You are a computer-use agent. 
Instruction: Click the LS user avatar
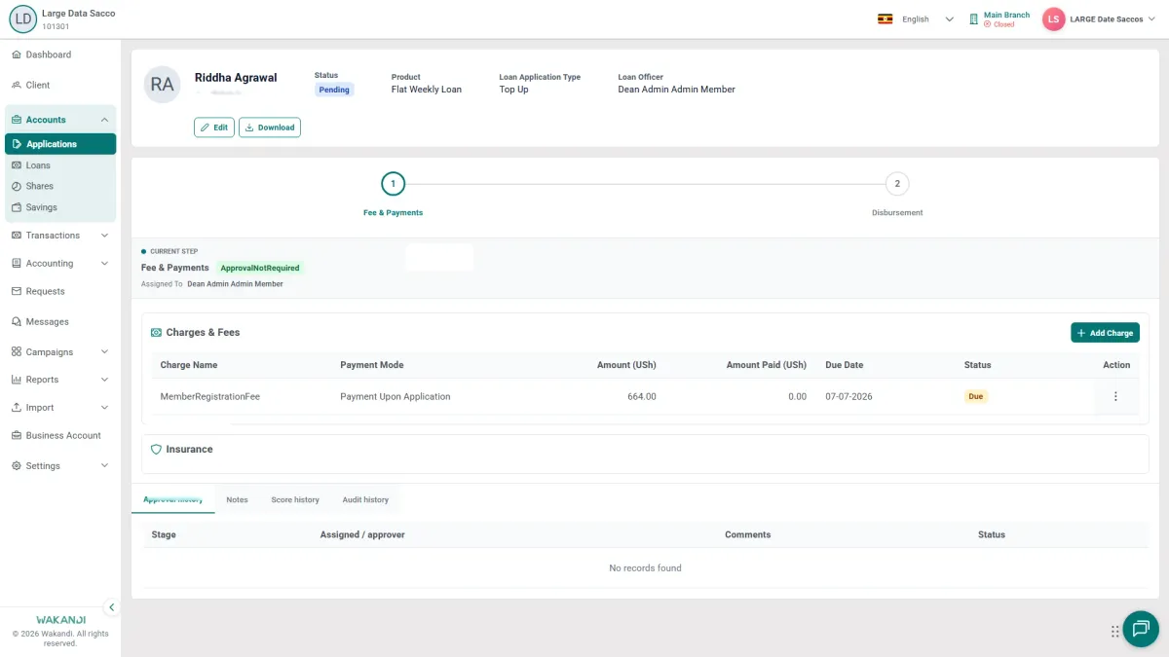click(x=1053, y=19)
